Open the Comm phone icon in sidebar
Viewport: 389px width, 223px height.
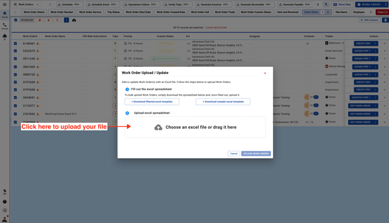(5, 26)
